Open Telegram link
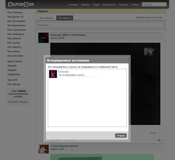The image size is (175, 160). (x=12, y=70)
